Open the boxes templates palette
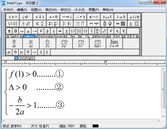Viewport: 167px width, 129px height. 134,24
